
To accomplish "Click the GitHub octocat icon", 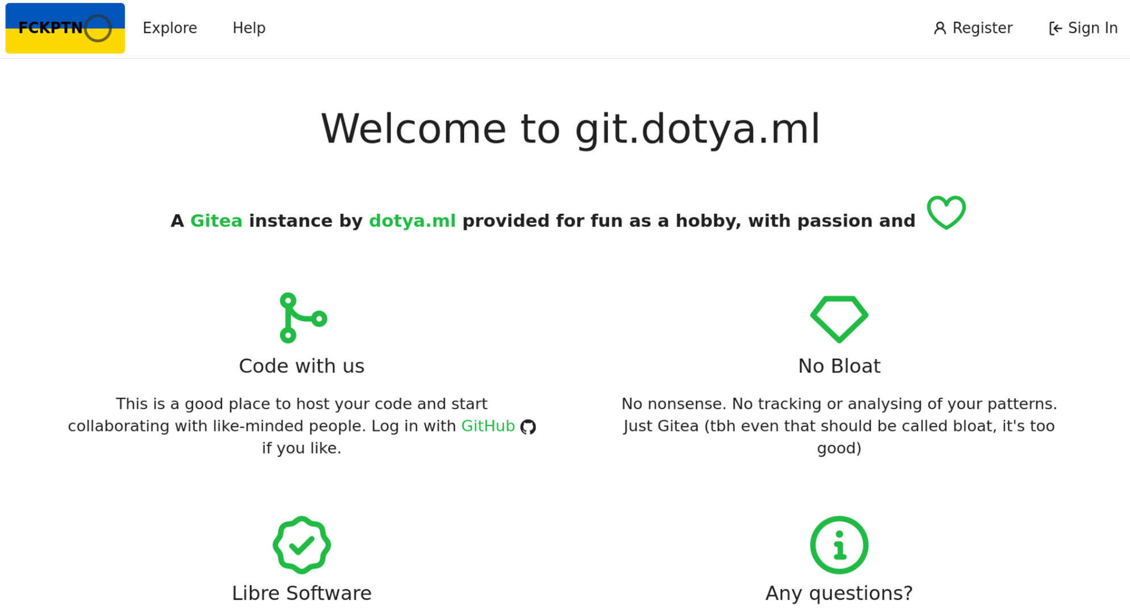I will pos(528,426).
